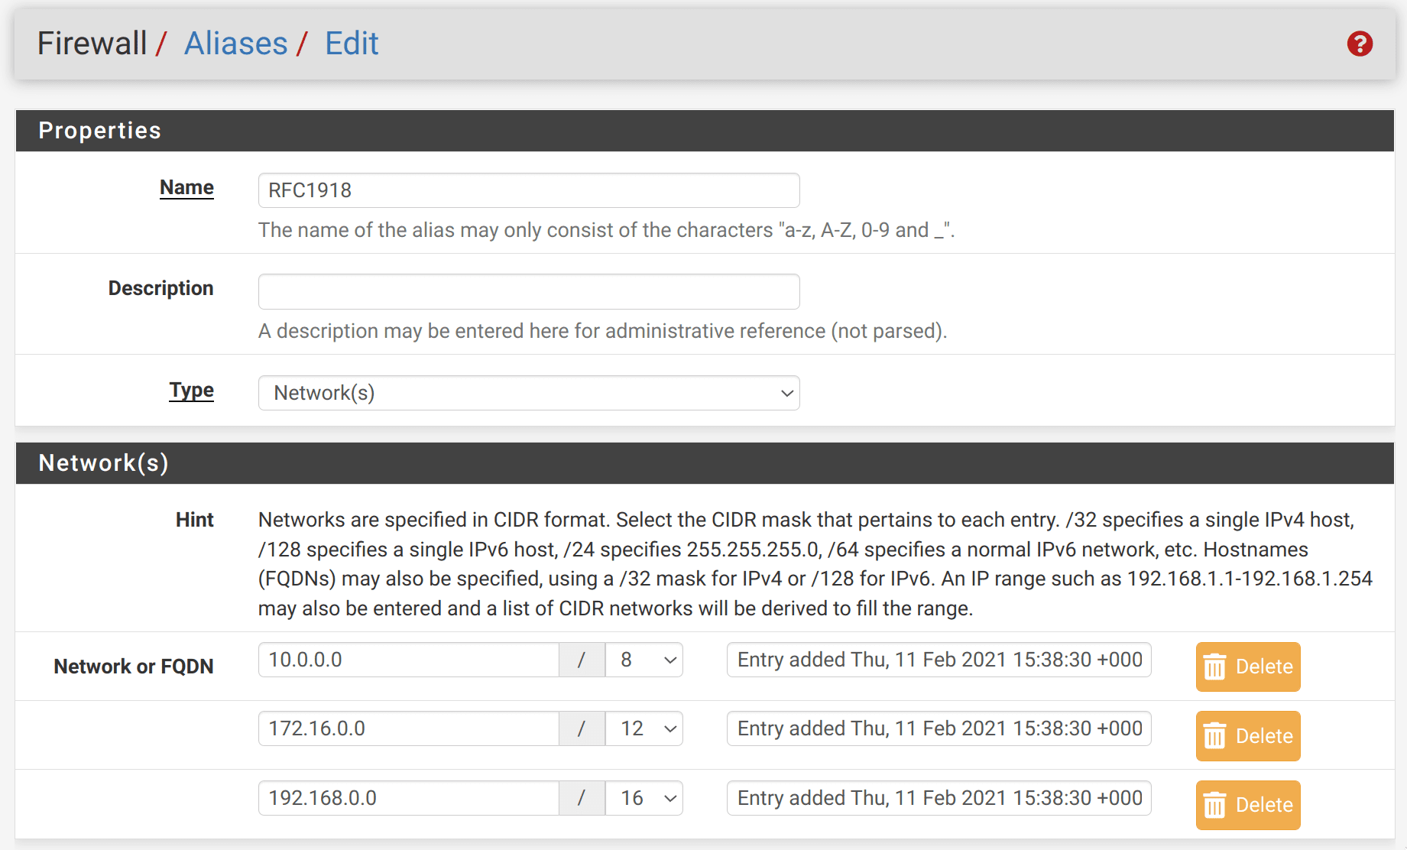Go to Aliases breadcrumb link
This screenshot has width=1407, height=850.
click(236, 44)
